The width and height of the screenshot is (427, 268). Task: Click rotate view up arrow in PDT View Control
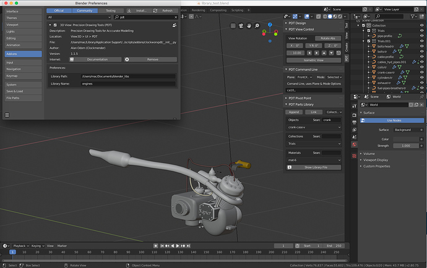[324, 53]
